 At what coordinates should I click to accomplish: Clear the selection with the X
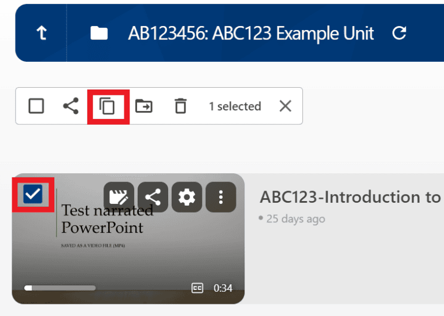coord(285,106)
